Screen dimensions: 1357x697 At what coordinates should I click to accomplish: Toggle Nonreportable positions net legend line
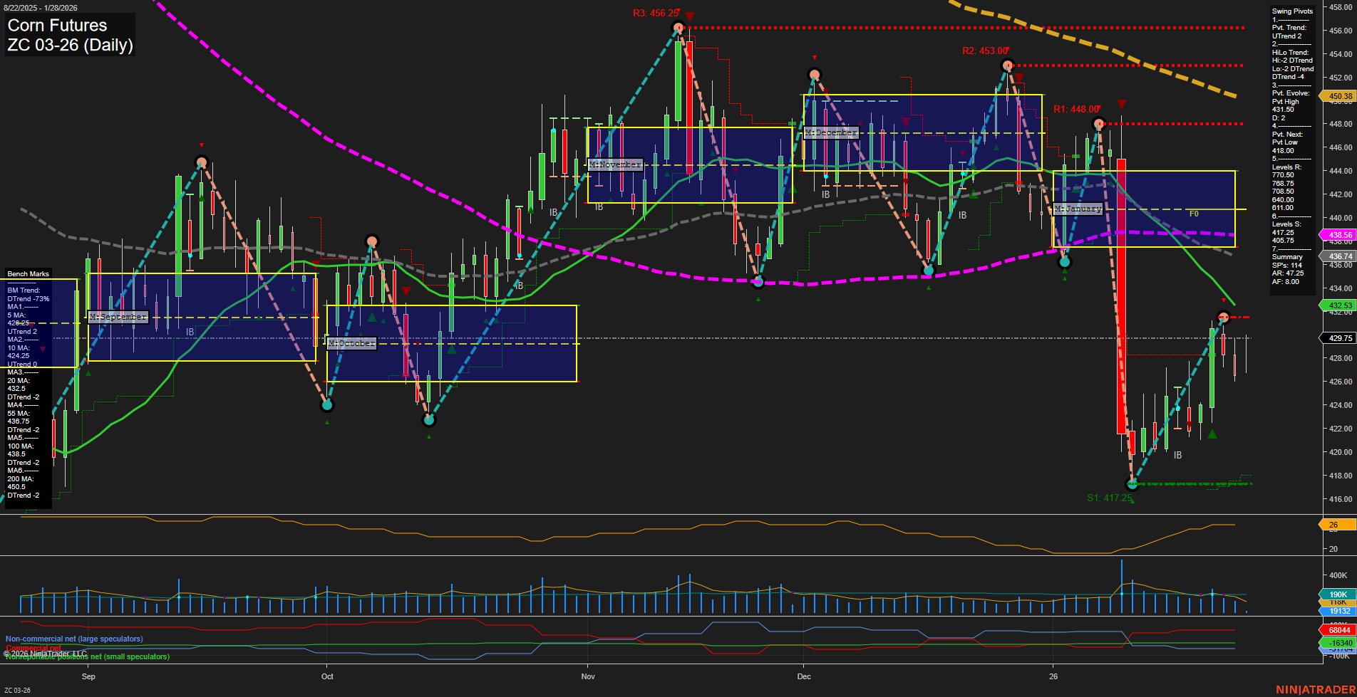pyautogui.click(x=87, y=657)
